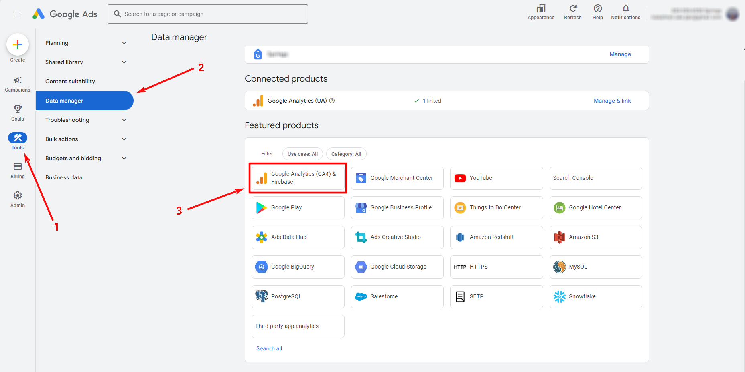Select the Google BigQuery card
Screen dimensions: 745x372
pos(298,267)
